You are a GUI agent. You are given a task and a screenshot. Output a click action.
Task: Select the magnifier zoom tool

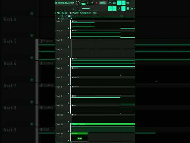point(63,13)
